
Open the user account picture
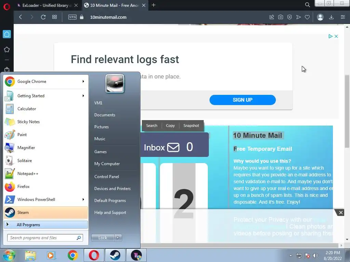coord(115,84)
